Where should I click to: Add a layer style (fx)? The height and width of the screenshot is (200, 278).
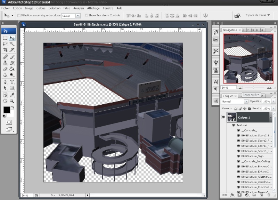coord(232,195)
